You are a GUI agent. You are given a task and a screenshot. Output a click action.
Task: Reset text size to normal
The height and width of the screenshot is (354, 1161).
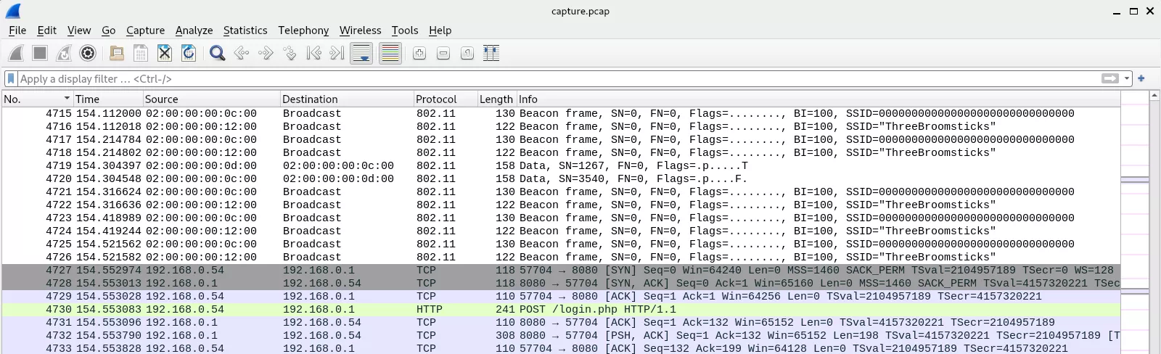click(x=467, y=53)
